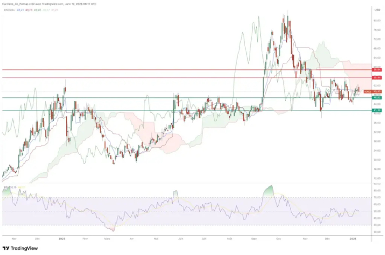
Task: Click the red 55,44 resistance price label
Action: tap(377, 78)
